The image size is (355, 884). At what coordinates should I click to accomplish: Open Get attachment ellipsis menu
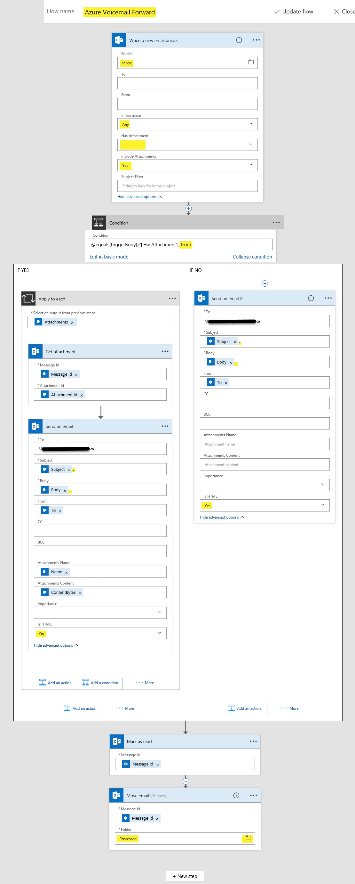point(165,351)
